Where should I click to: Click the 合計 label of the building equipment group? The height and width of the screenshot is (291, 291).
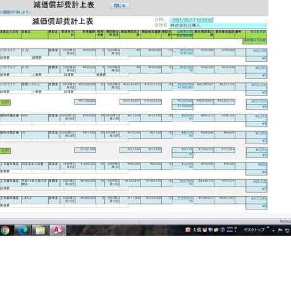(5, 151)
